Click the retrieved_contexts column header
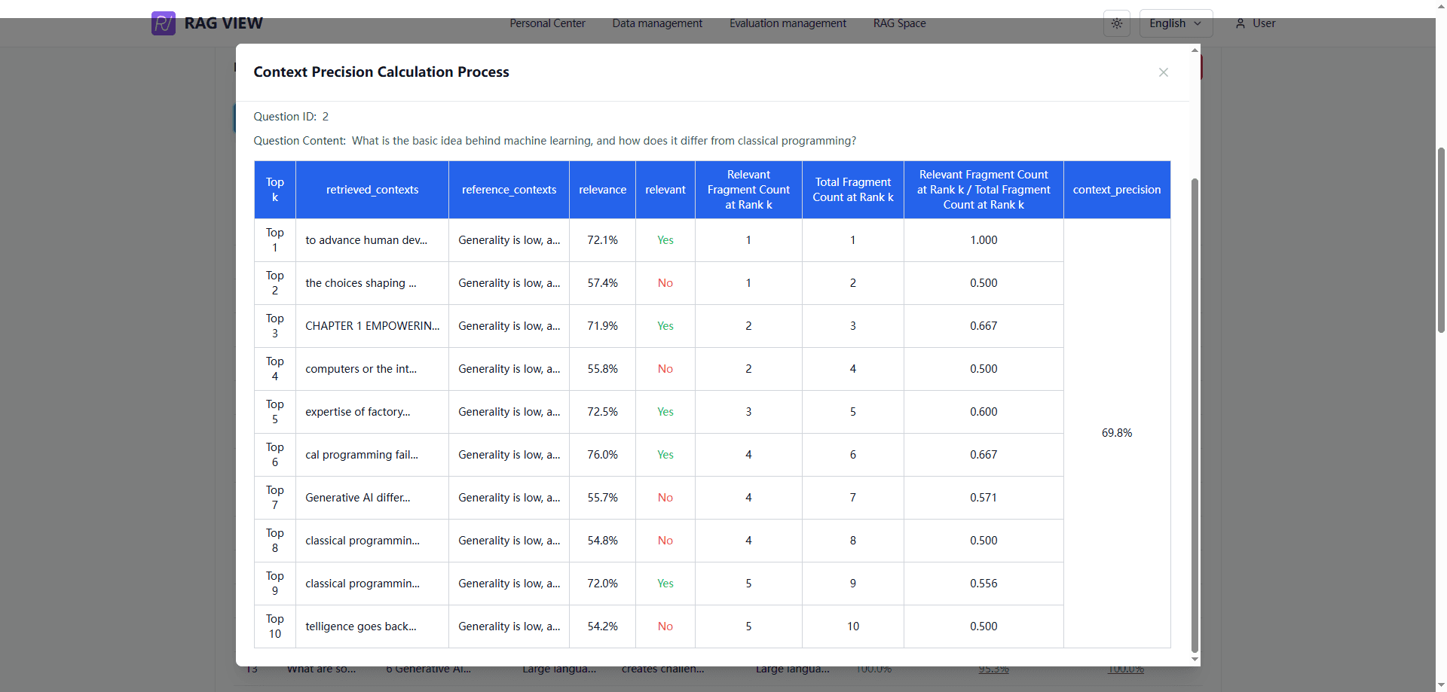The height and width of the screenshot is (692, 1447). click(x=372, y=190)
